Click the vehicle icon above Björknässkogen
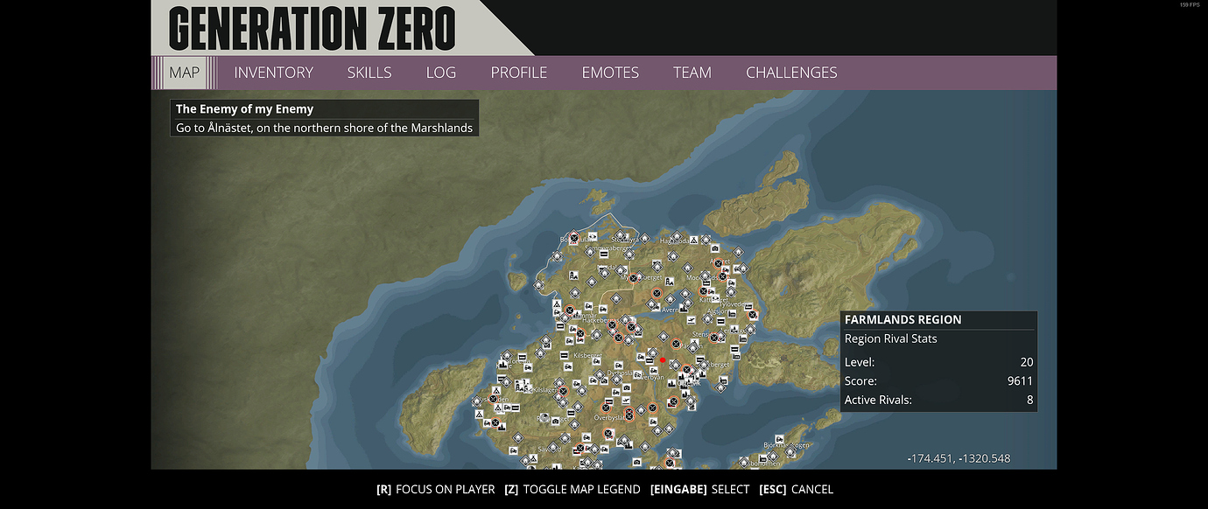The height and width of the screenshot is (509, 1208). [779, 439]
